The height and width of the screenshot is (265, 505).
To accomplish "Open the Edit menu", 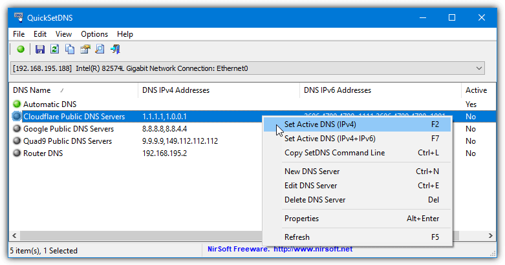I will pyautogui.click(x=40, y=34).
